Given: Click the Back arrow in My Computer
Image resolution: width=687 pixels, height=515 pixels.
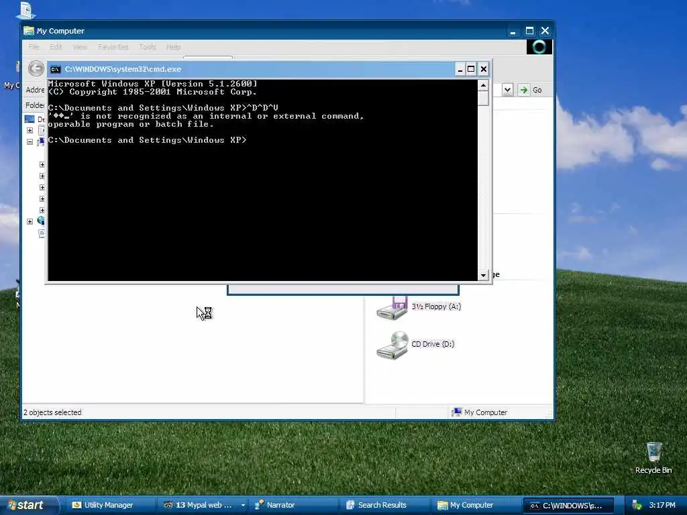Looking at the screenshot, I should [x=36, y=68].
